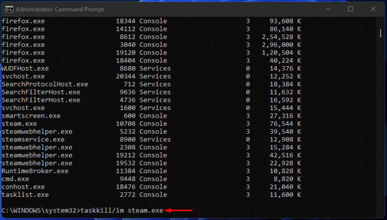The width and height of the screenshot is (387, 220).
Task: Click the RuntimeBroker.exe entry
Action: coord(35,171)
